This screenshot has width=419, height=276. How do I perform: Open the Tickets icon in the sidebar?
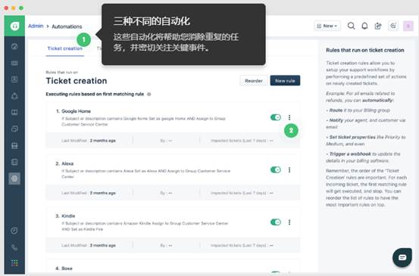coord(14,63)
